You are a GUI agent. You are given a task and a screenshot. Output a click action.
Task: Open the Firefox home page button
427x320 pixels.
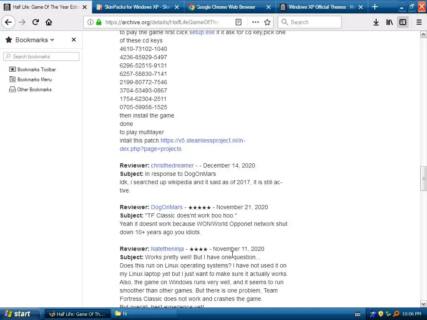(49, 22)
